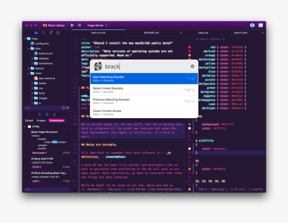
Task: Open the Extensions library via the blue asterisk icon
Action: coord(47,114)
